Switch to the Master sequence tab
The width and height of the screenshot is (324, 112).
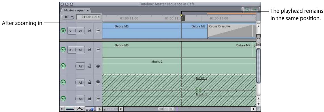(76, 10)
